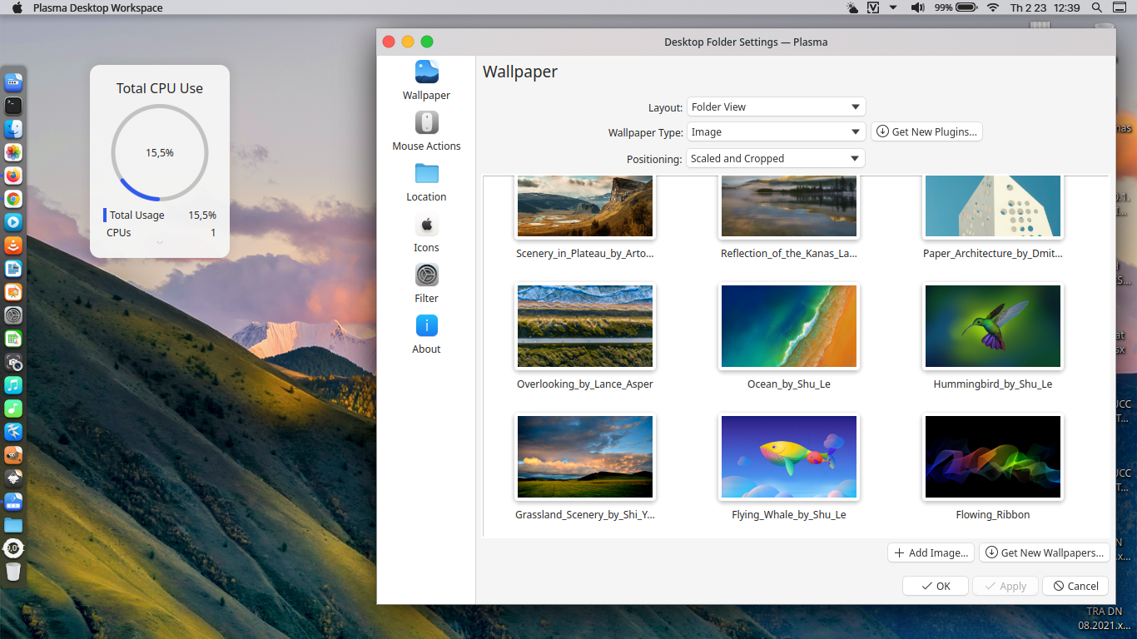Click Get New Wallpapers button
1137x639 pixels.
coord(1045,552)
